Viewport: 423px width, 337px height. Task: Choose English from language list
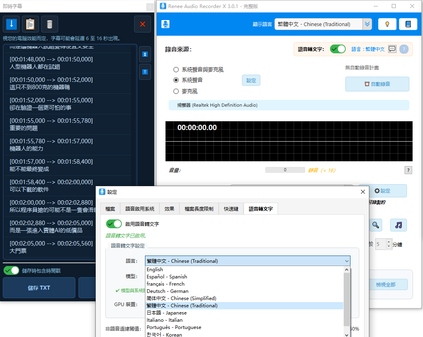pos(244,270)
